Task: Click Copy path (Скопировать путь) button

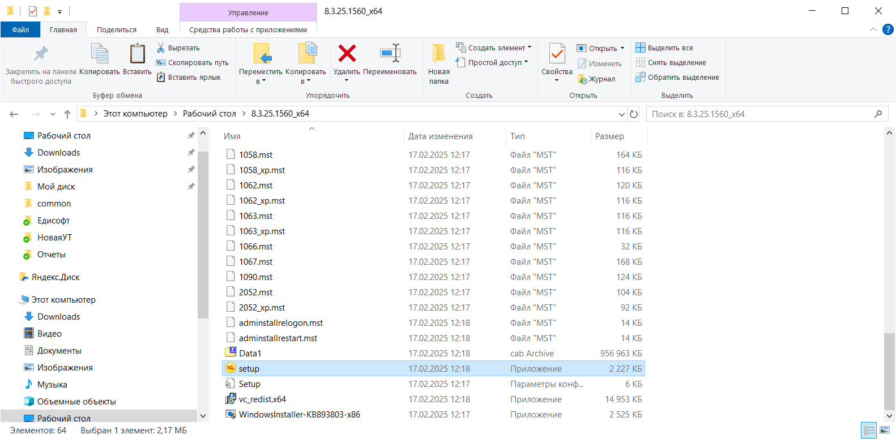Action: (193, 63)
